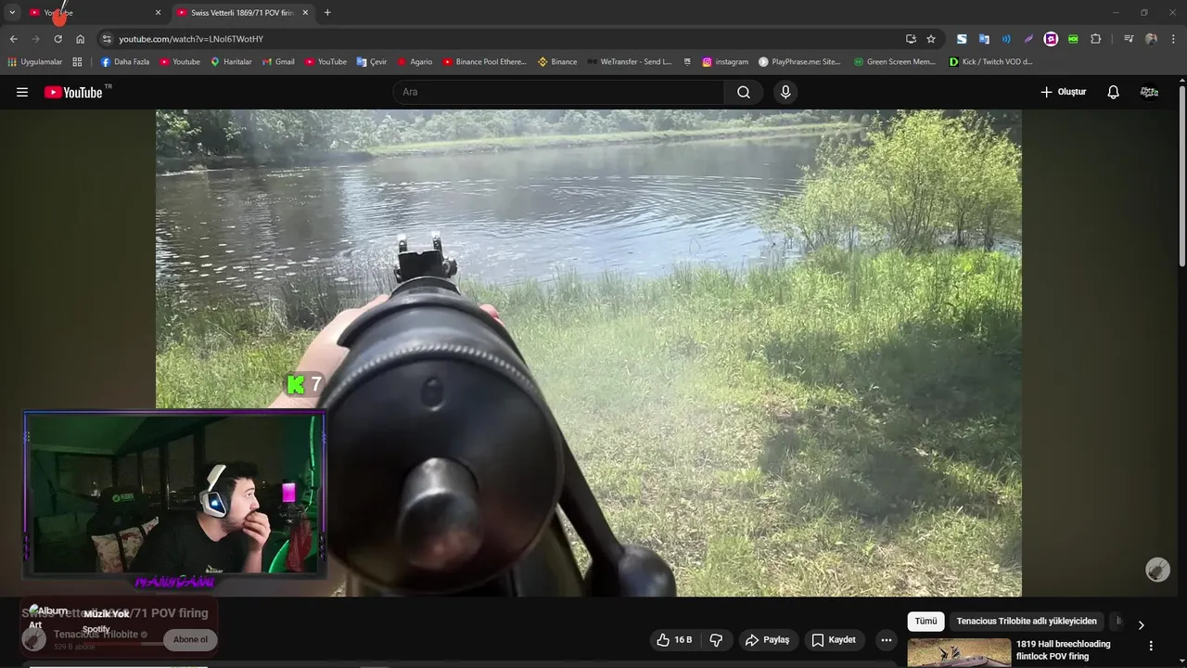Select the Swiss Vetterli 1869/71 tab

tap(241, 13)
